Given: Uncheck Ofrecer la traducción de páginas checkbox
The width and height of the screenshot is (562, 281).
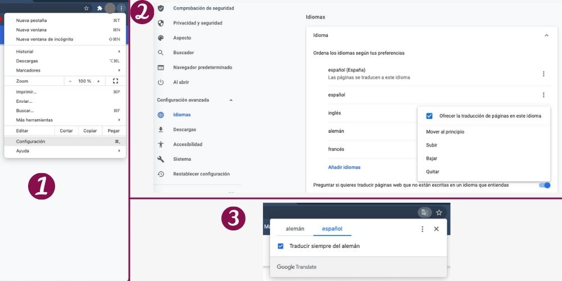Looking at the screenshot, I should (429, 116).
